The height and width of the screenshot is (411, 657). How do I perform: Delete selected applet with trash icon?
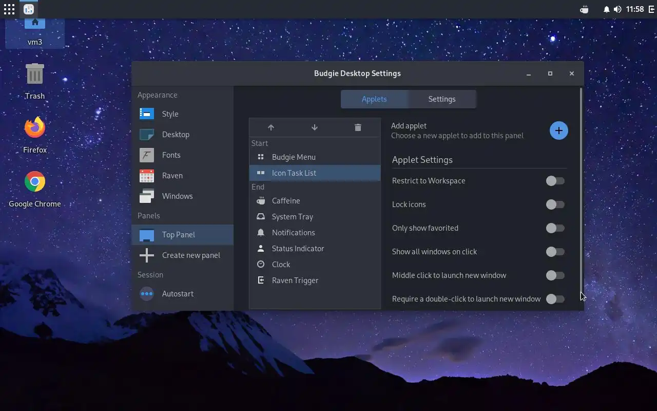tap(358, 127)
